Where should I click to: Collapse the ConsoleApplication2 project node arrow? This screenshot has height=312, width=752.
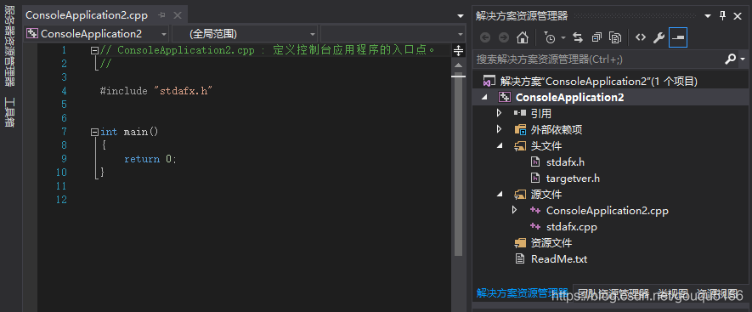tap(483, 98)
